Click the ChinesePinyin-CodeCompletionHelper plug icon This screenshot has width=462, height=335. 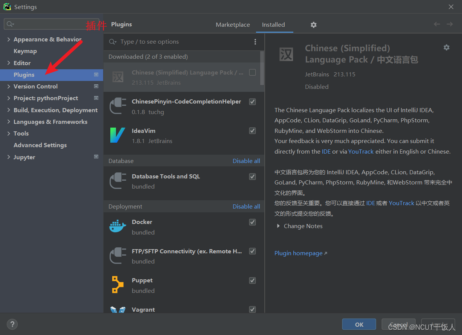[x=118, y=106]
